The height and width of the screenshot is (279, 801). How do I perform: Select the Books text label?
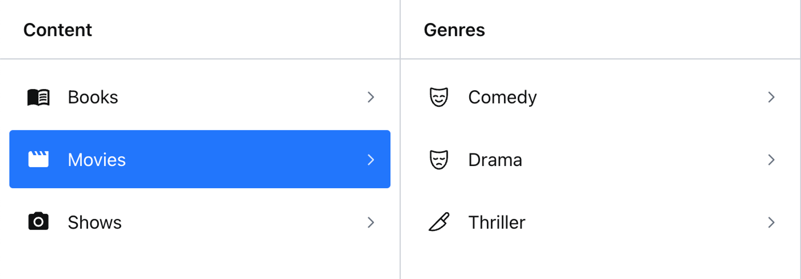pos(93,97)
